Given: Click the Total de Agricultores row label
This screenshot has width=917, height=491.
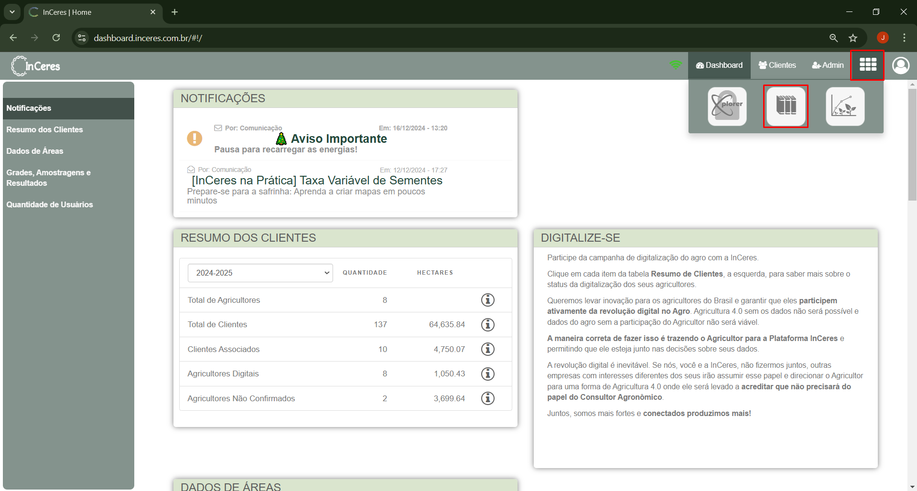Looking at the screenshot, I should click(x=224, y=300).
